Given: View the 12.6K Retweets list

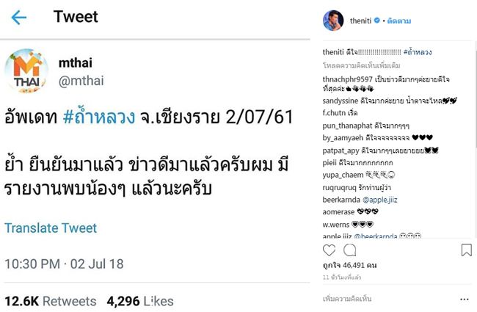Looking at the screenshot, I should (x=50, y=301).
